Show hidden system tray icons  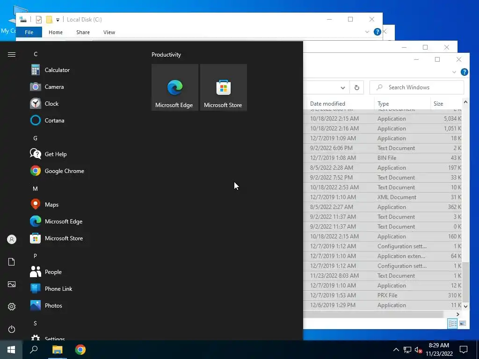pyautogui.click(x=396, y=350)
